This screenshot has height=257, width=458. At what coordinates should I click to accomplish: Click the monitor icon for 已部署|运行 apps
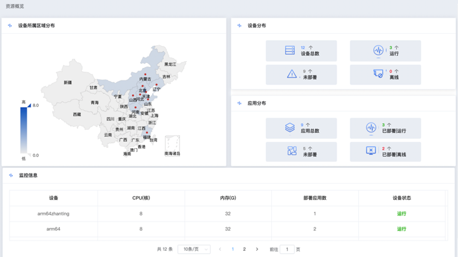coord(371,128)
